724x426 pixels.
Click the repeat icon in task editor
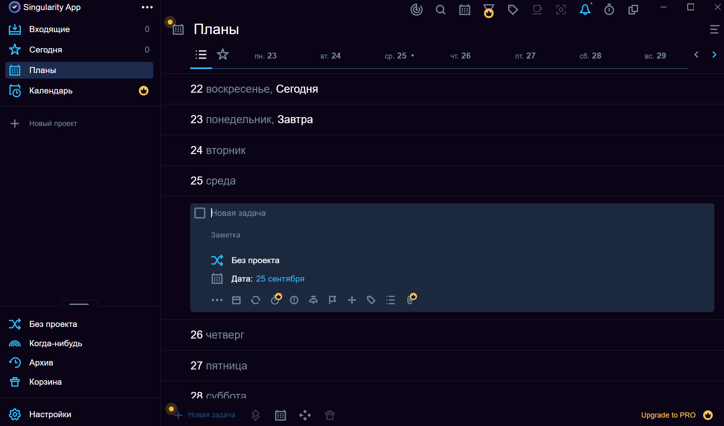256,300
